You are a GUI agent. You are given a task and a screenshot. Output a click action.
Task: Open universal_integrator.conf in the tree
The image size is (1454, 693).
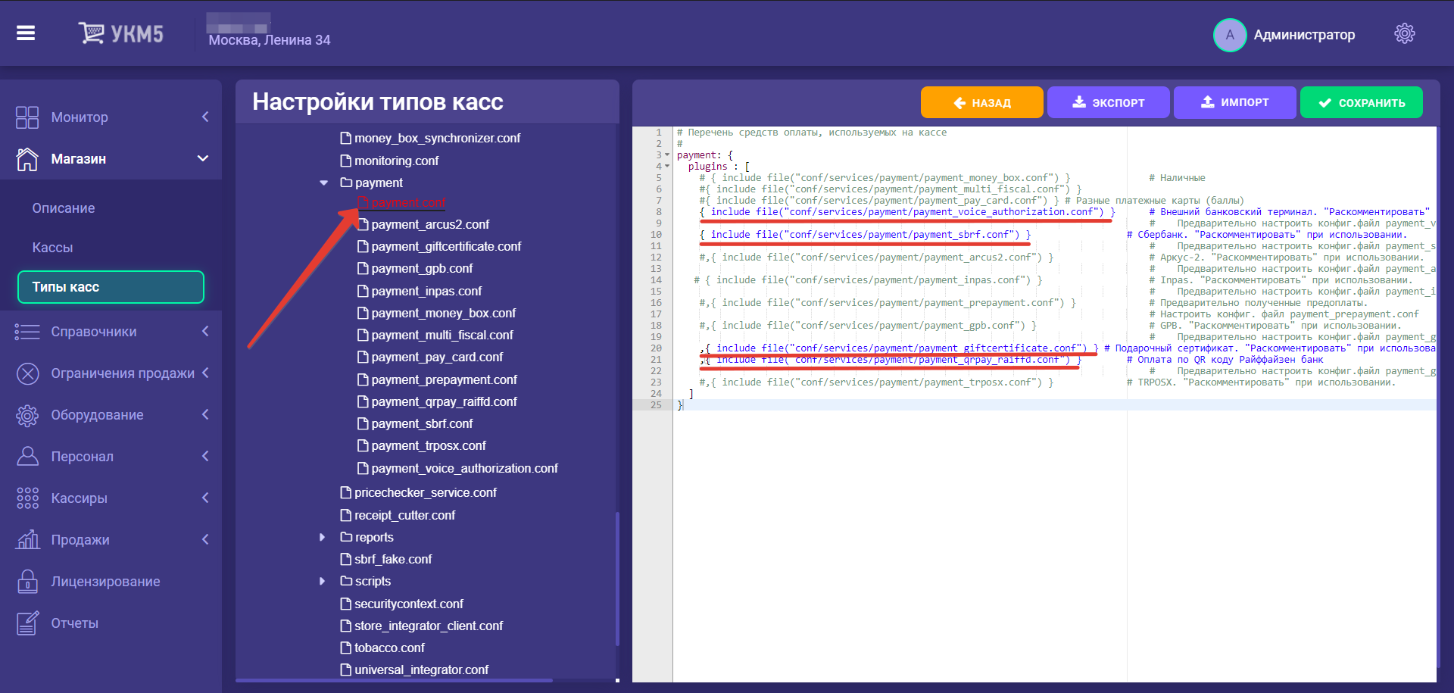tap(421, 670)
